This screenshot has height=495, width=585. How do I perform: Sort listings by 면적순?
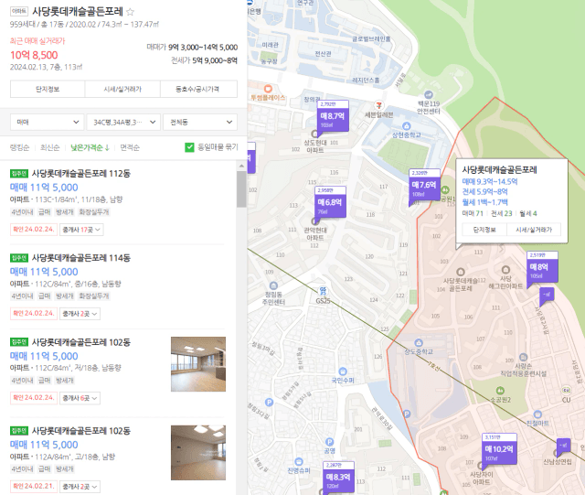point(130,147)
